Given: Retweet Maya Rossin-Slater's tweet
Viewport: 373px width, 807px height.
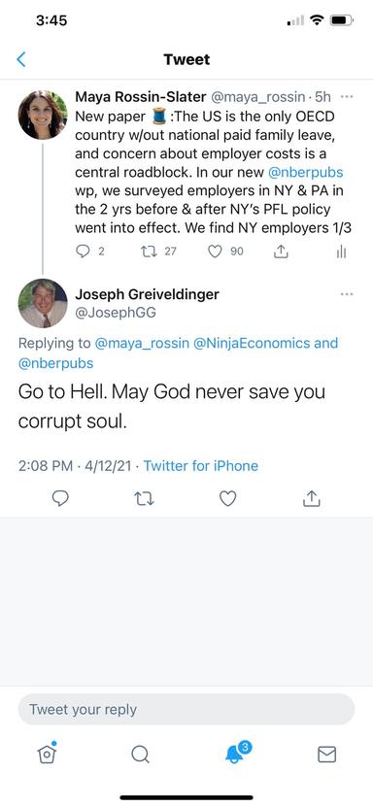Looking at the screenshot, I should (x=149, y=252).
